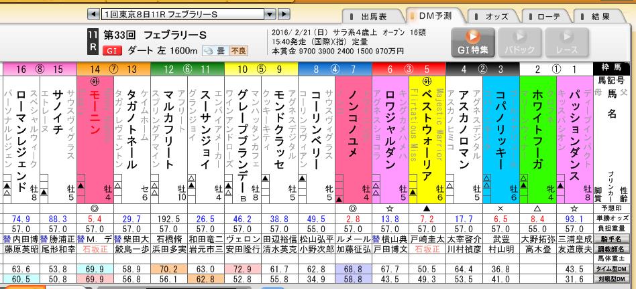Click the 替 jockey-change mark beside 内田博

(x=6, y=239)
